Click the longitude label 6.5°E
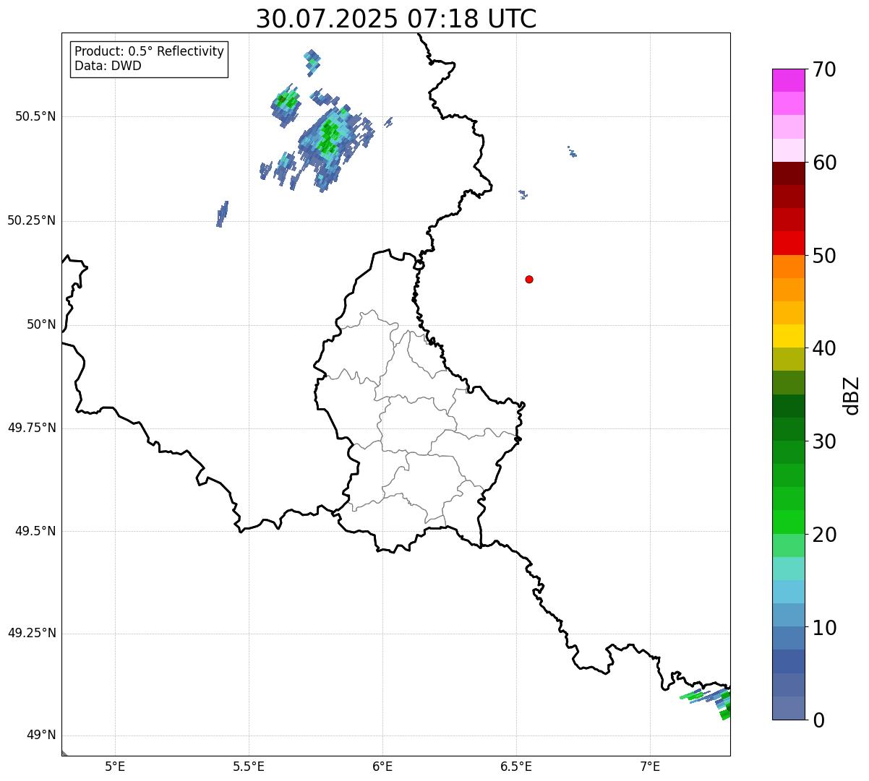This screenshot has height=781, width=869. point(516,767)
